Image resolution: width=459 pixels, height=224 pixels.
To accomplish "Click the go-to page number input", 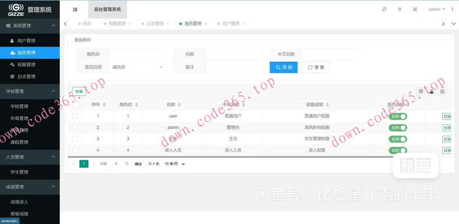I will pyautogui.click(x=116, y=164).
